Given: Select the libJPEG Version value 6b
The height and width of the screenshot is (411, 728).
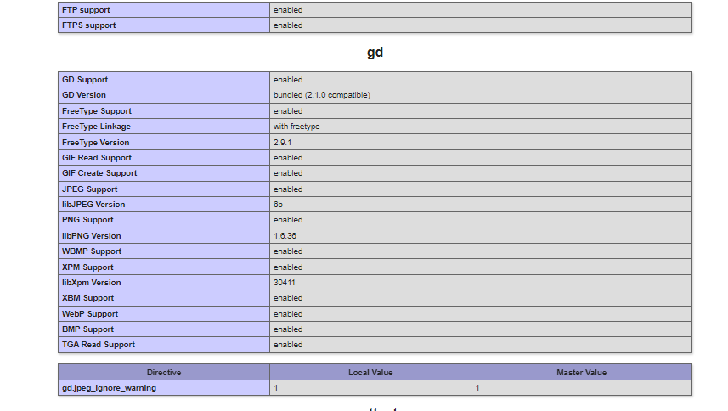Looking at the screenshot, I should (278, 204).
